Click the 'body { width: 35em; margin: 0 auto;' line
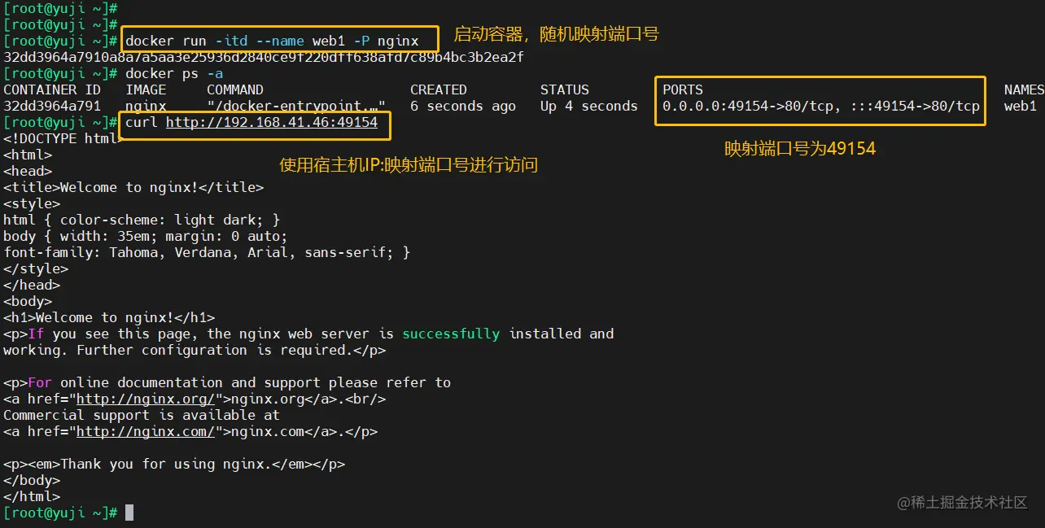 point(146,236)
